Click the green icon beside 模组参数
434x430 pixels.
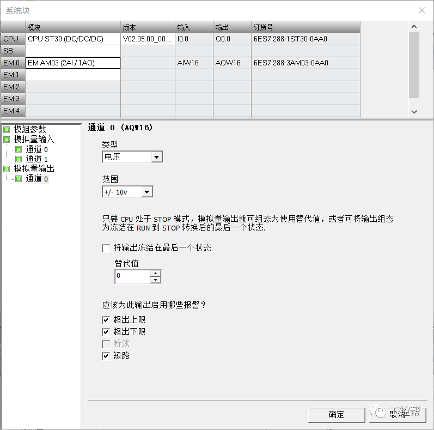[x=7, y=129]
